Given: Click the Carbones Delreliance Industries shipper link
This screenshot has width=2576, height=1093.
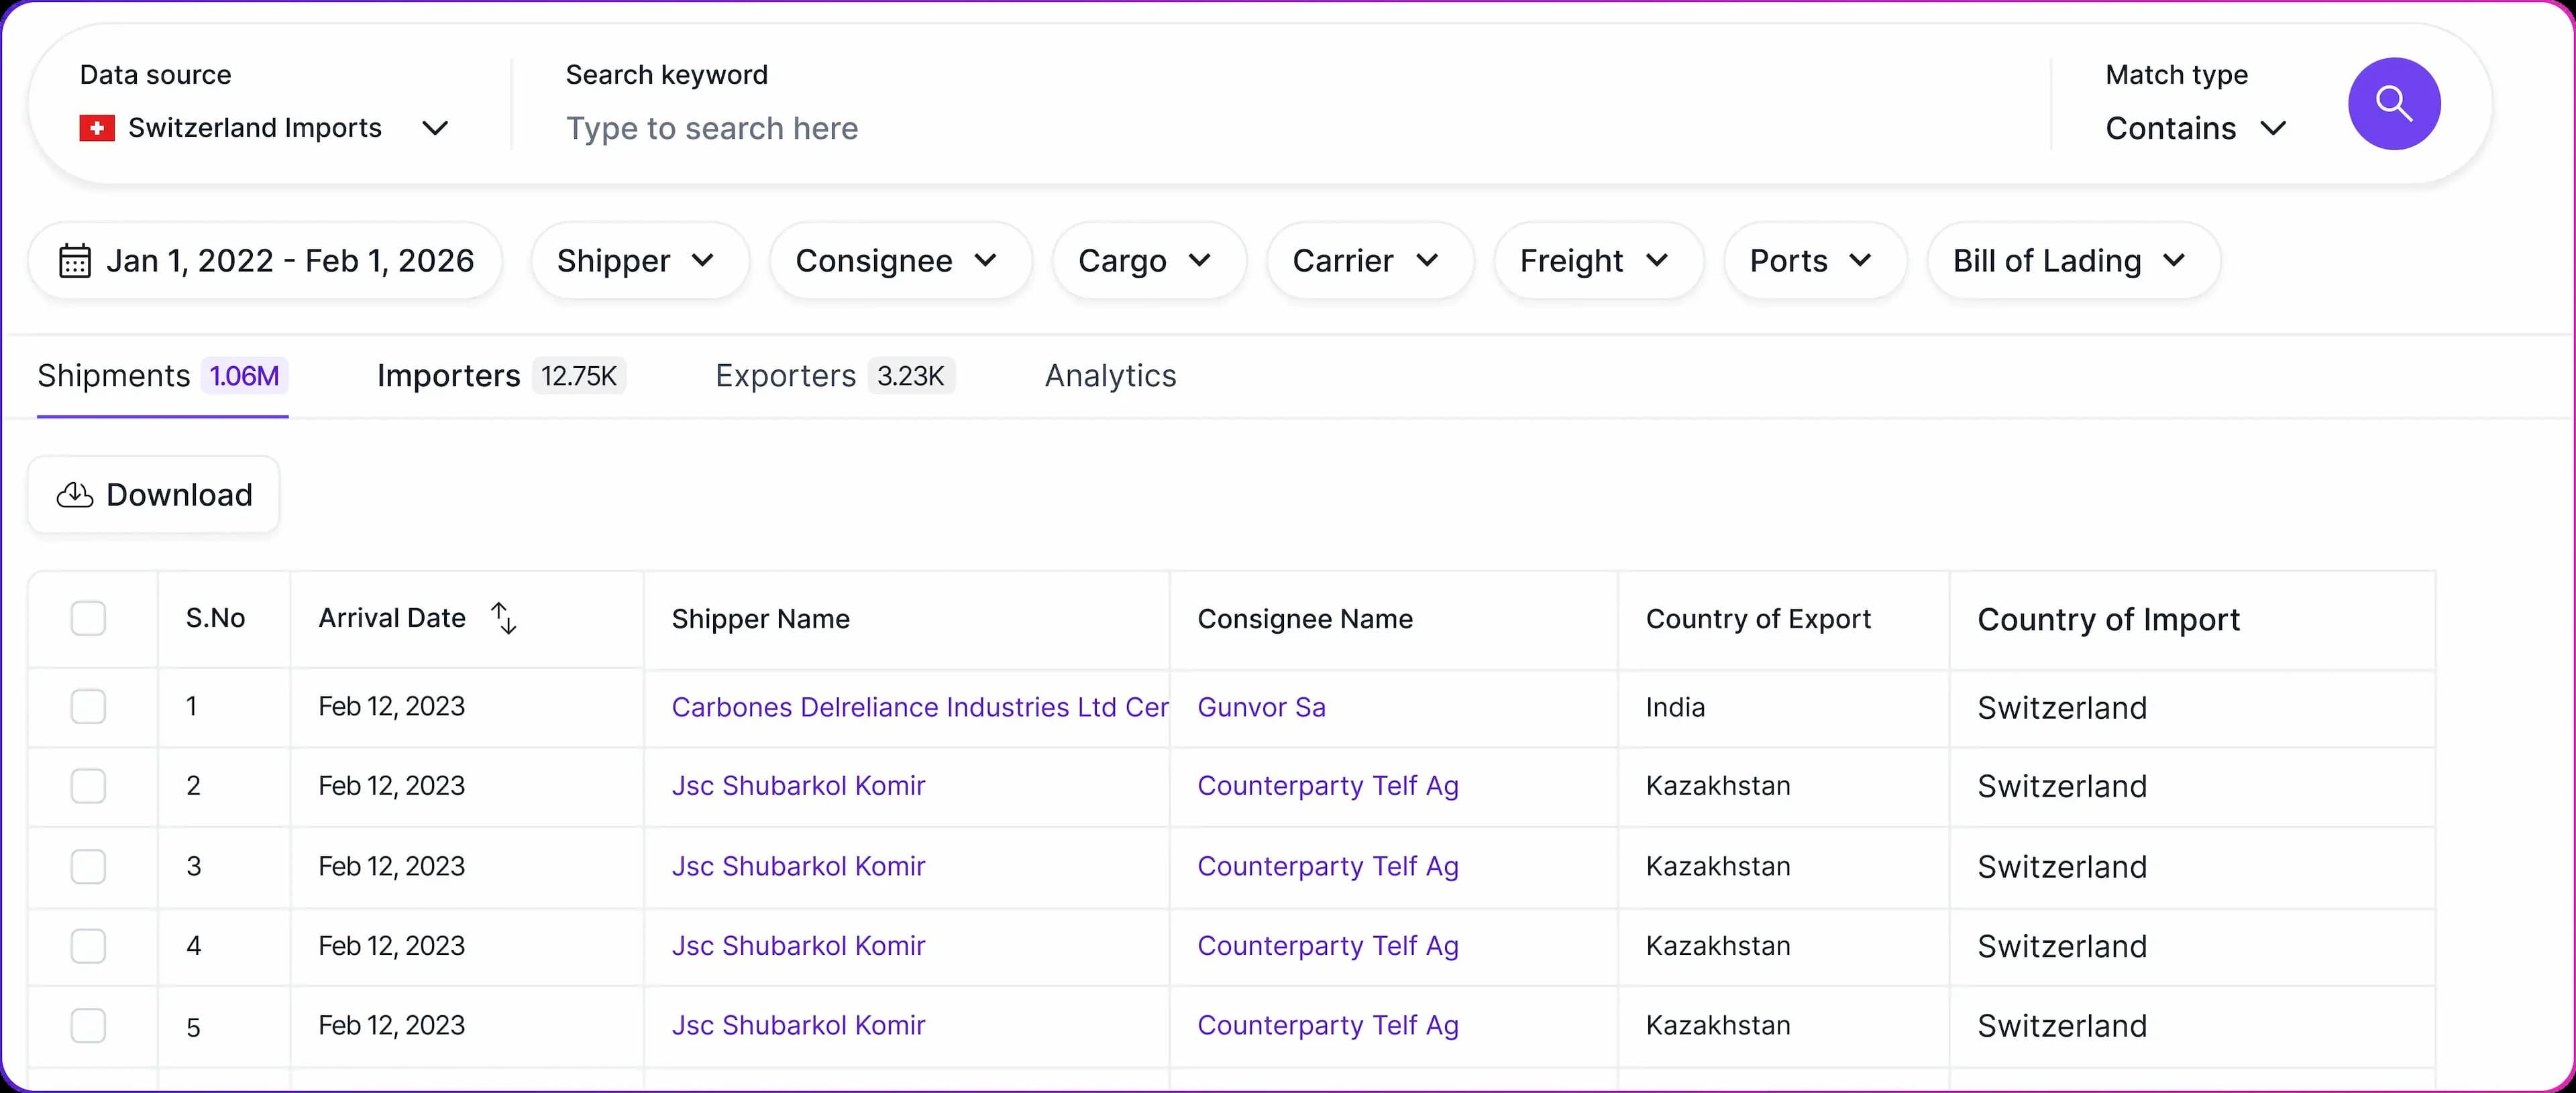Looking at the screenshot, I should [x=918, y=707].
